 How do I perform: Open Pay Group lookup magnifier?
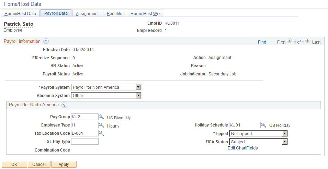point(101,117)
